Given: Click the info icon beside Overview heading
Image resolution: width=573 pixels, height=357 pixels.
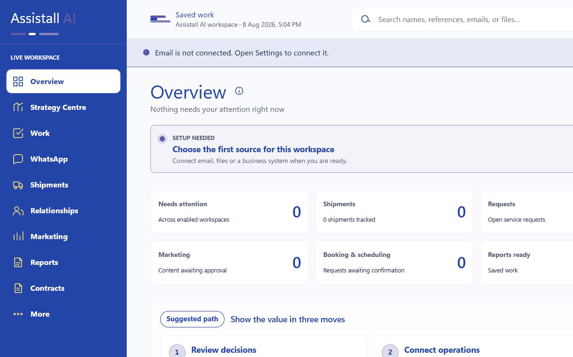Looking at the screenshot, I should [x=239, y=91].
